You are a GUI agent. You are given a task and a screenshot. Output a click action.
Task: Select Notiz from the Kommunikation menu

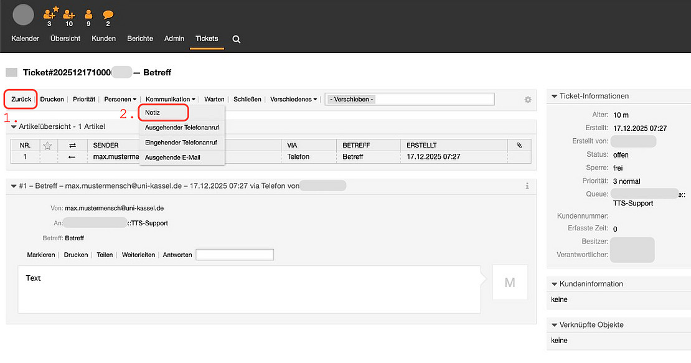click(153, 112)
